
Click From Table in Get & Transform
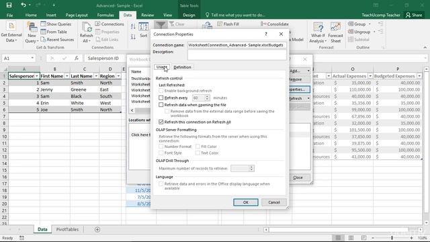pos(54,32)
